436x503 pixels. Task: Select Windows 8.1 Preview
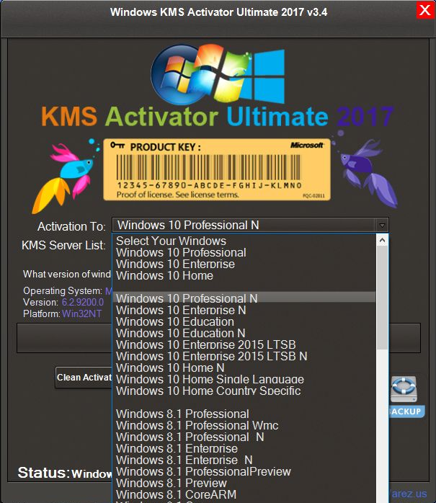tap(244, 483)
